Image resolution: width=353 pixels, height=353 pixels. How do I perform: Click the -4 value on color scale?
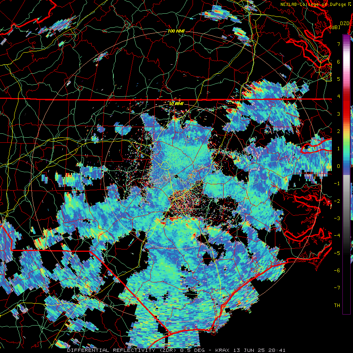point(337,236)
